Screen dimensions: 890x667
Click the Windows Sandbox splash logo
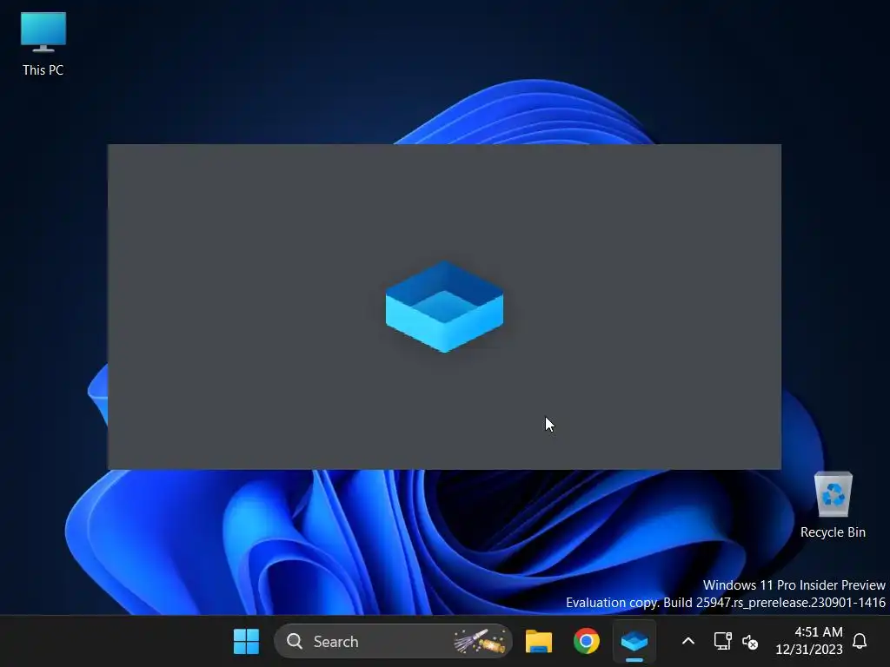tap(444, 307)
